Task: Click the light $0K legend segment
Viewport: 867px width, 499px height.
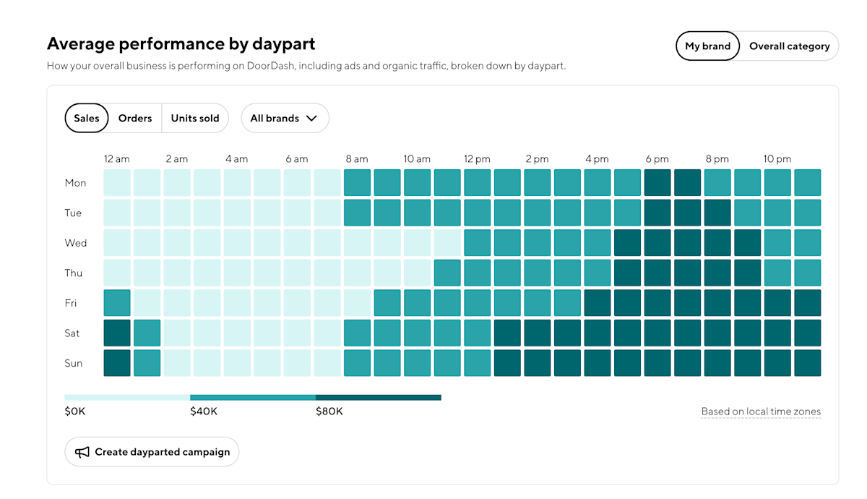Action: pos(127,397)
